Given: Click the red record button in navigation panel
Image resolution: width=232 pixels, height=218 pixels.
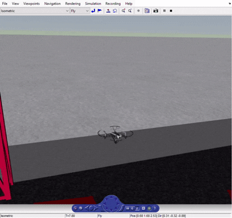Looking at the screenshot, I should [x=75, y=208].
